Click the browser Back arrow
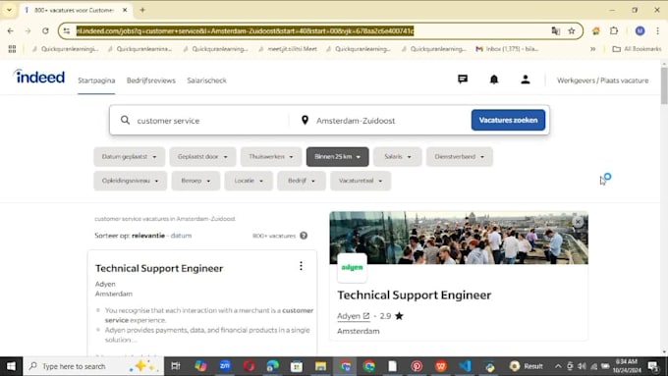Viewport: 668px width, 376px height. [x=10, y=30]
